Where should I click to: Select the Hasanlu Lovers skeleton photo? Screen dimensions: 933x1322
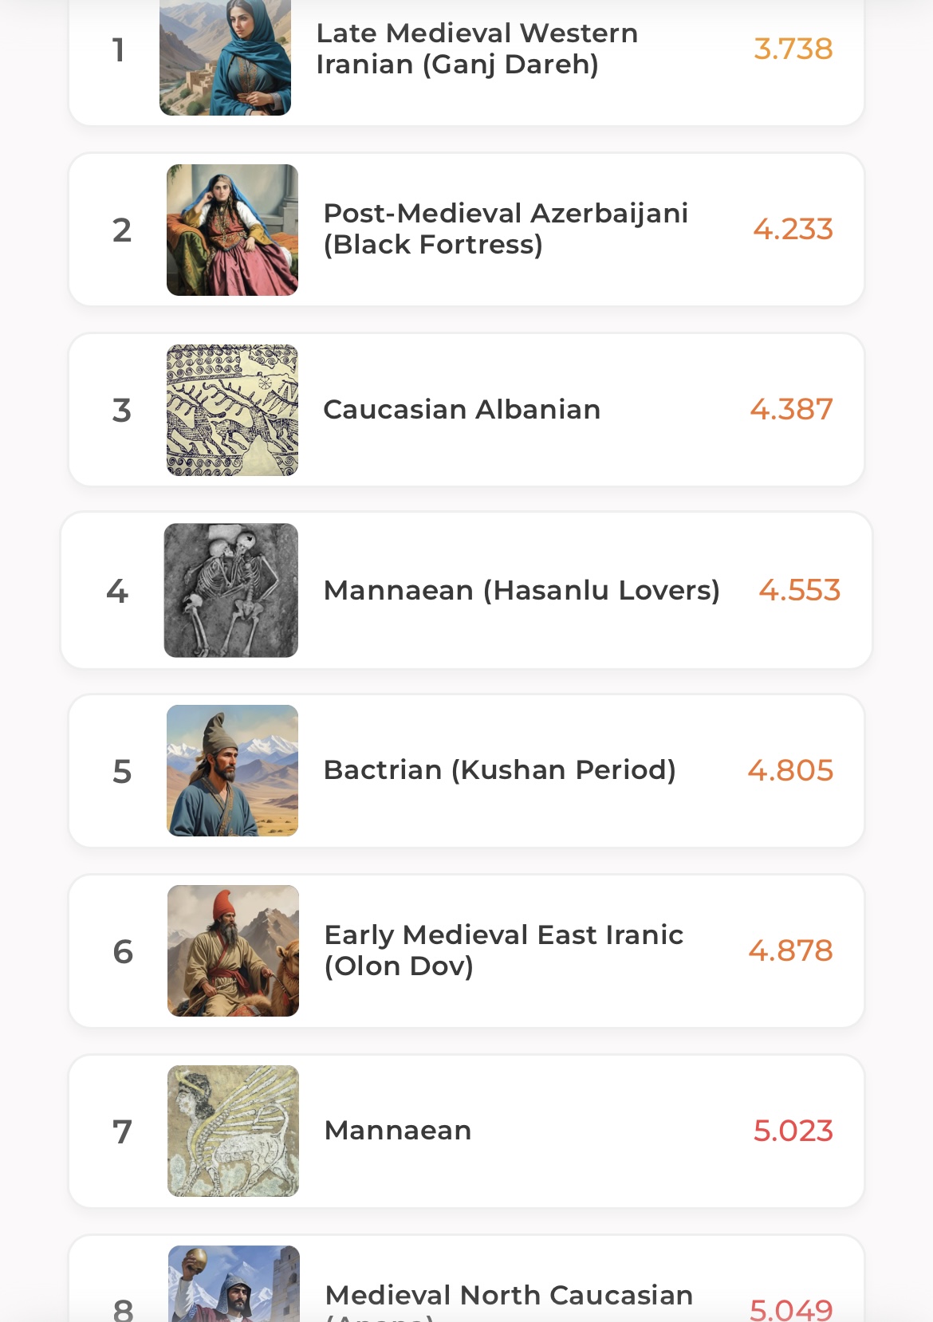(230, 590)
